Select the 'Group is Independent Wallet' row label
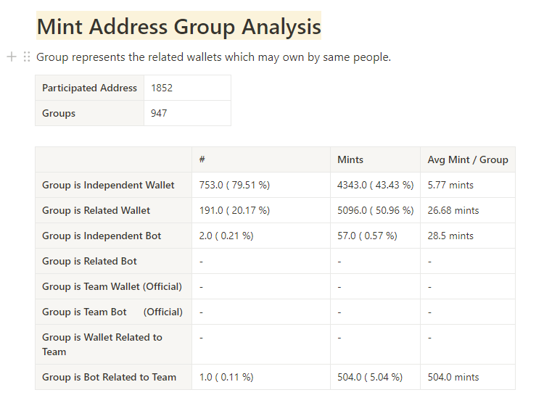This screenshot has height=403, width=544. click(x=113, y=185)
